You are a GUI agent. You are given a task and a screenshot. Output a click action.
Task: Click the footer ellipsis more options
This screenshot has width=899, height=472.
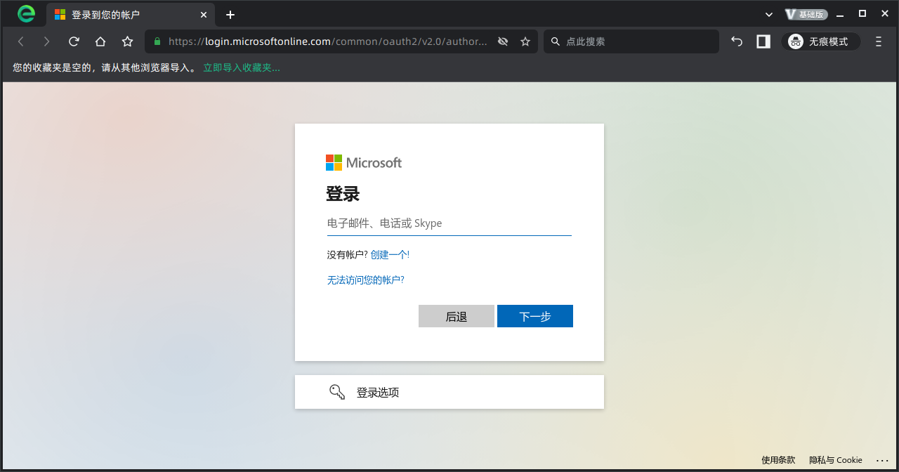(882, 460)
